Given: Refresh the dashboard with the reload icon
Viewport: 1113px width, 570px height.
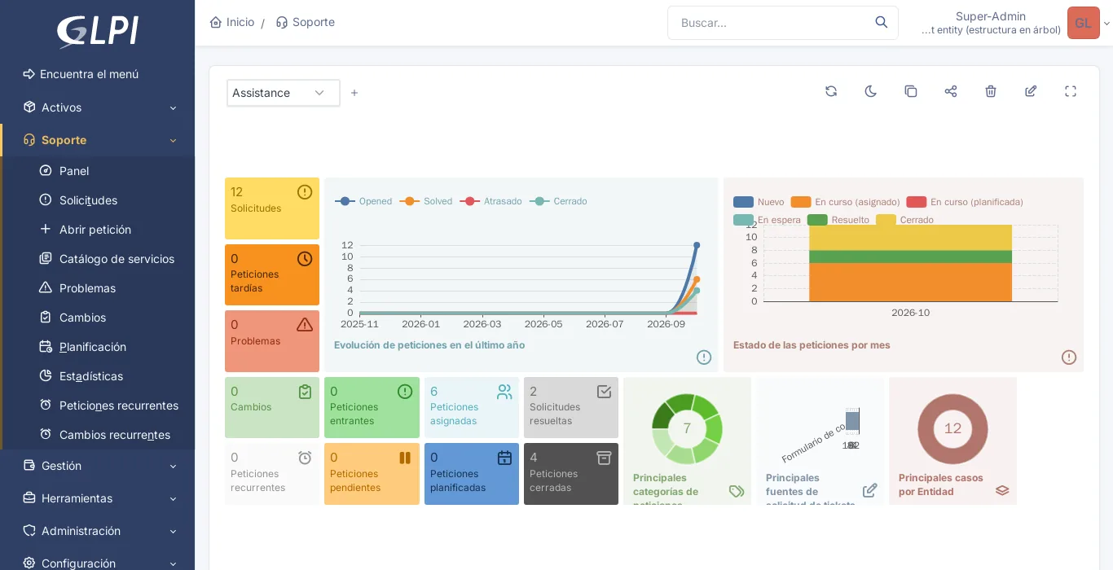Looking at the screenshot, I should tap(831, 91).
